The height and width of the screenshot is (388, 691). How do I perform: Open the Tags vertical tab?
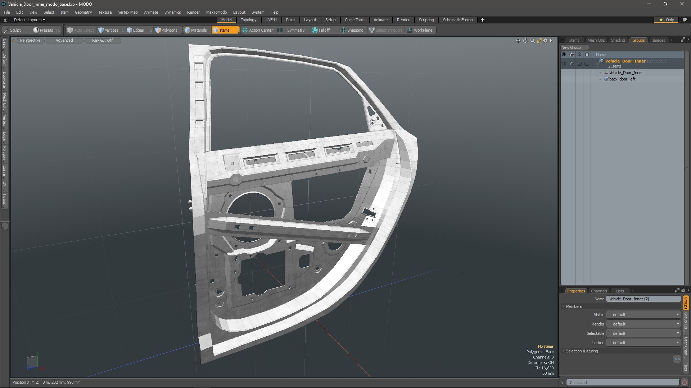[686, 367]
